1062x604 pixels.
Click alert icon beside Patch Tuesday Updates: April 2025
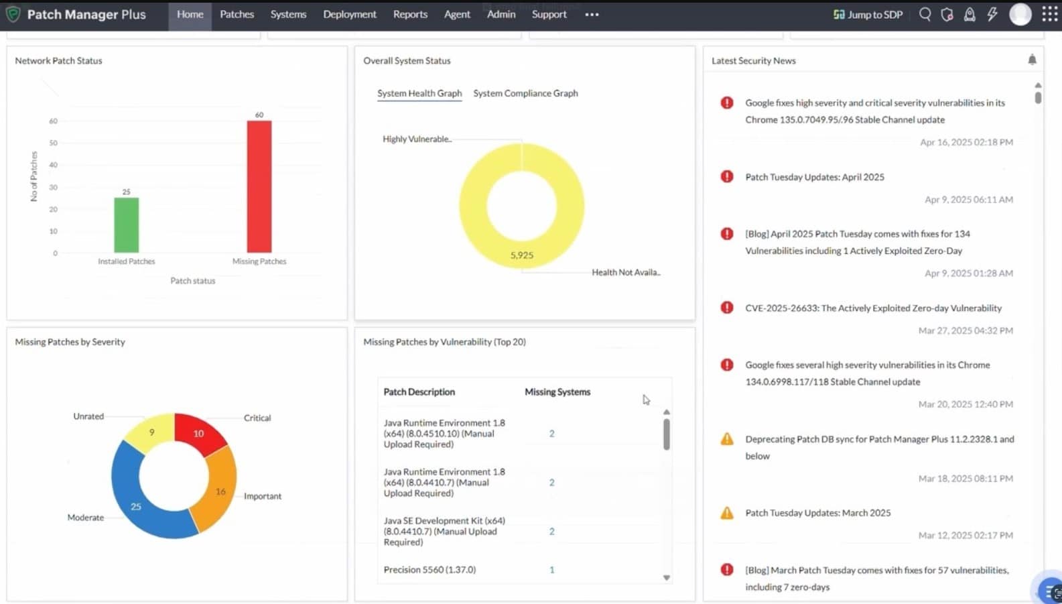click(x=727, y=176)
